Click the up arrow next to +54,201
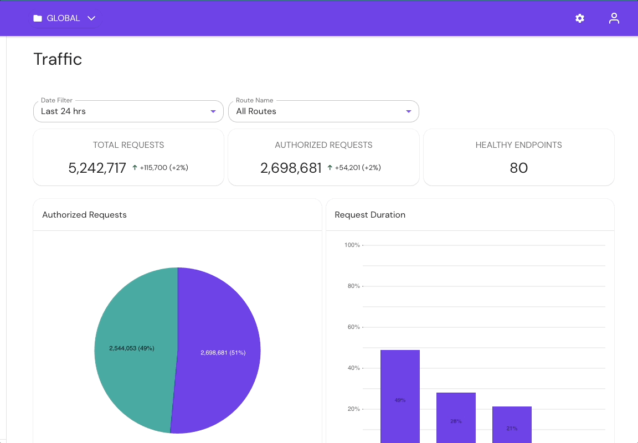The image size is (638, 443). pyautogui.click(x=330, y=168)
